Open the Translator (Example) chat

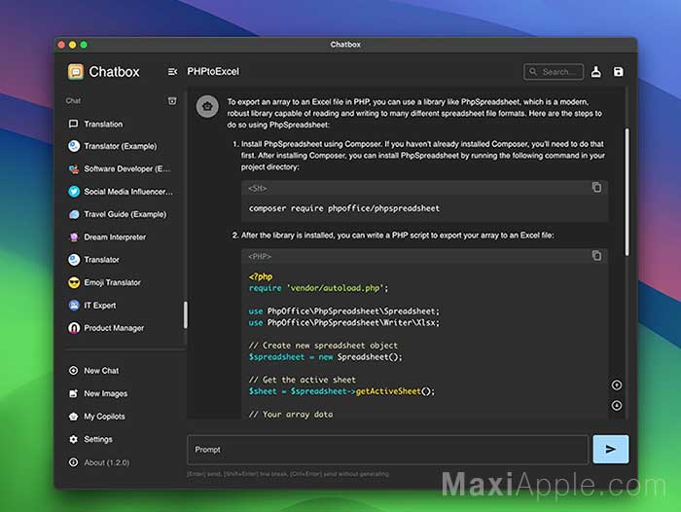pos(122,146)
